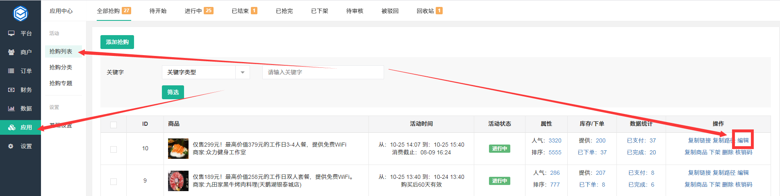Screen dimensions: 780x196
Task: Open 应用中心 in the top bar
Action: click(61, 11)
